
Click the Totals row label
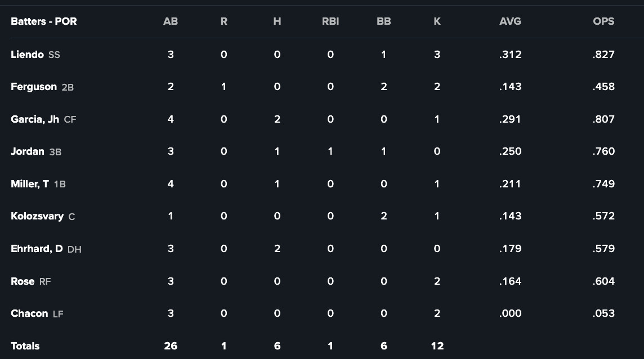click(x=25, y=346)
